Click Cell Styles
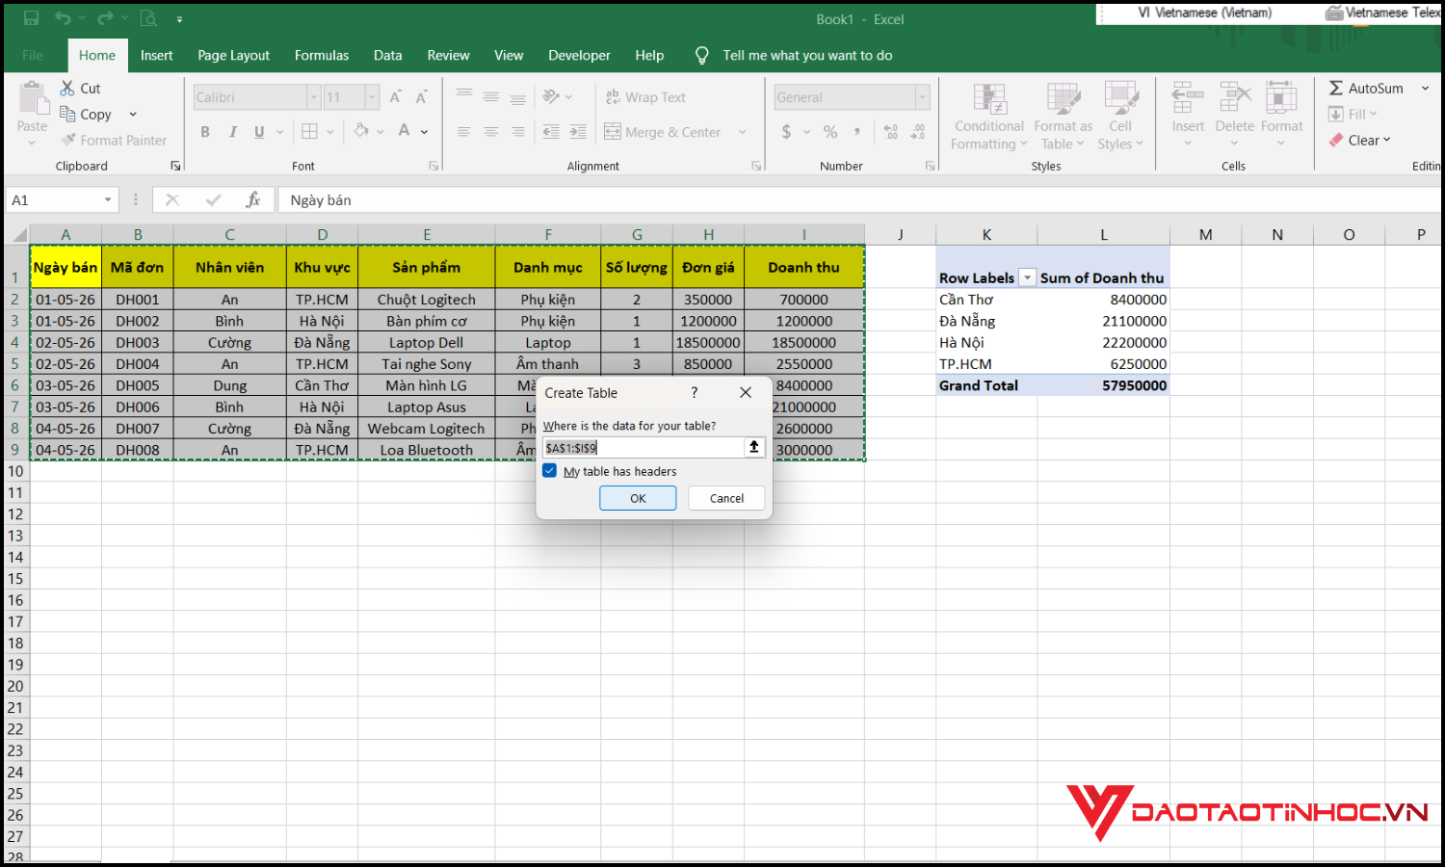 click(1120, 117)
